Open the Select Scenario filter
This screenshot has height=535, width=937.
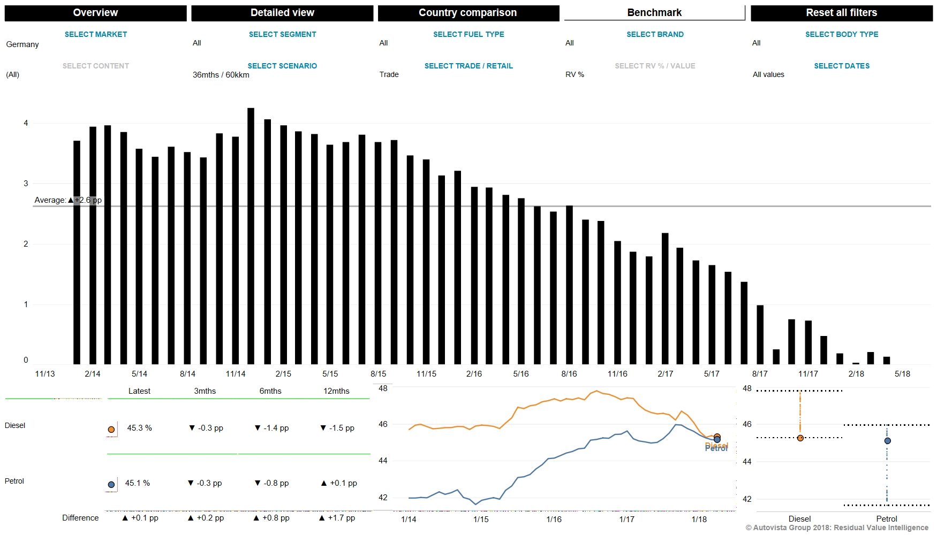[282, 66]
